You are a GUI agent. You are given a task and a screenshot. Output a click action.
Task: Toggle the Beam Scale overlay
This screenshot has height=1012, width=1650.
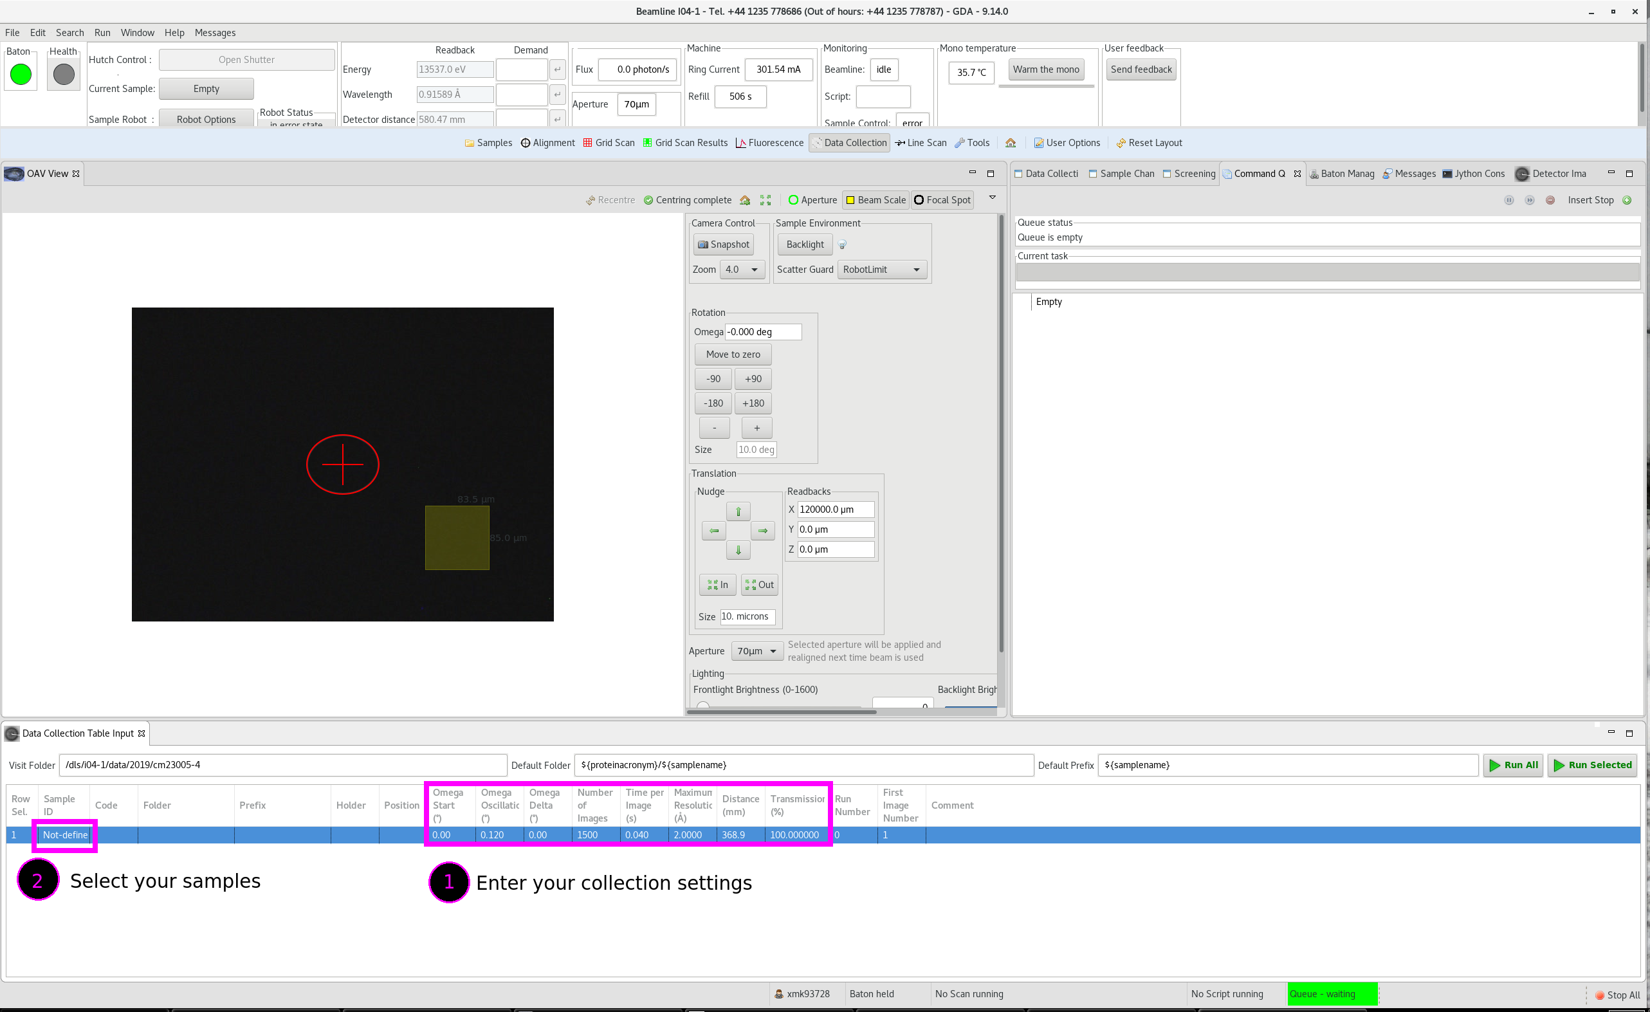pyautogui.click(x=875, y=199)
